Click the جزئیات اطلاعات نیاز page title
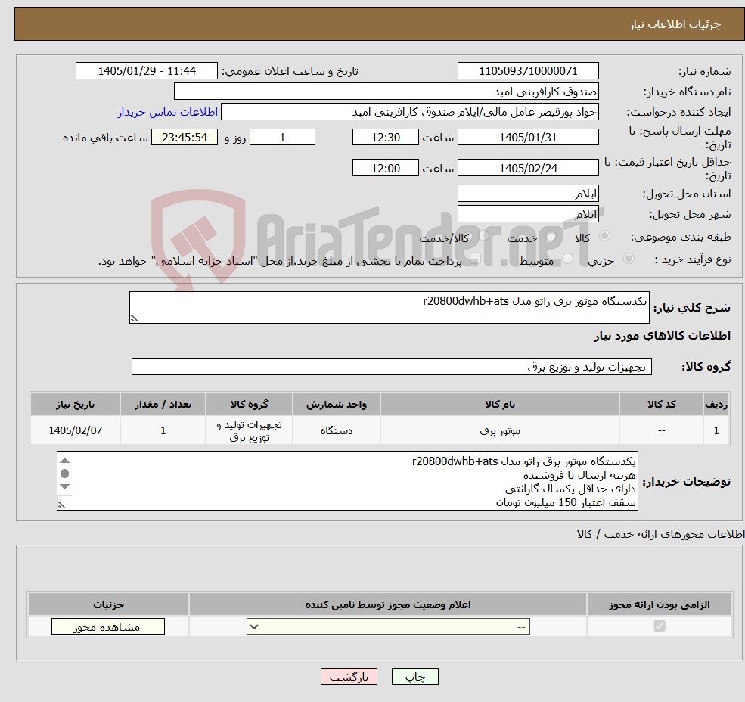The height and width of the screenshot is (702, 745). 675,24
